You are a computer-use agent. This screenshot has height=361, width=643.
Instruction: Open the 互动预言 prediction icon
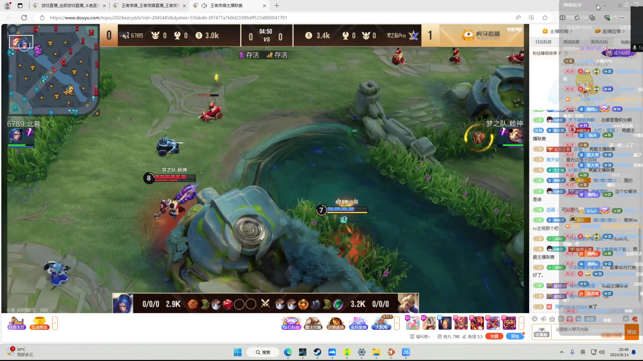40,323
